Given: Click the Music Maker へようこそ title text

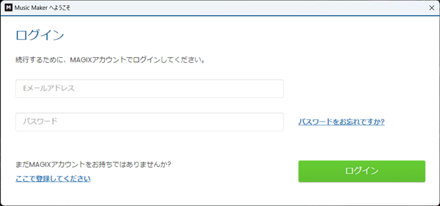Looking at the screenshot, I should pyautogui.click(x=42, y=8).
